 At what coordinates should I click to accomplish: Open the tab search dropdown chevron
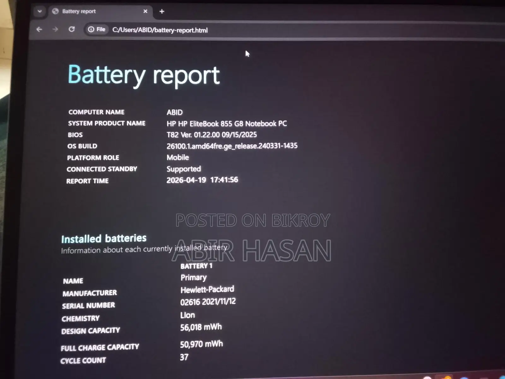pos(39,11)
